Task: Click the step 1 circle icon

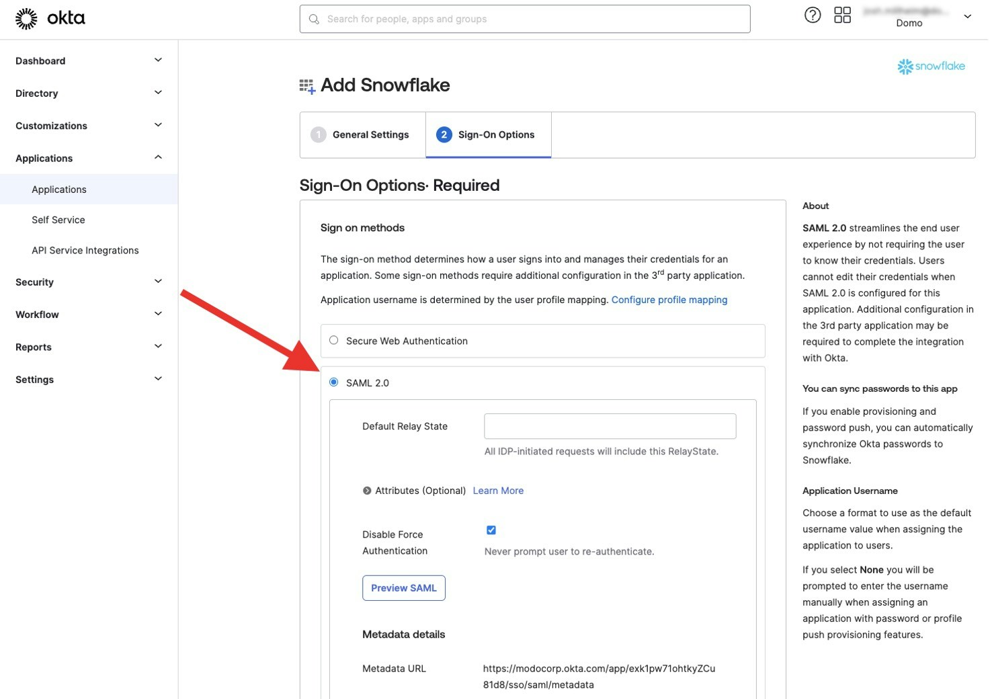Action: [x=318, y=134]
